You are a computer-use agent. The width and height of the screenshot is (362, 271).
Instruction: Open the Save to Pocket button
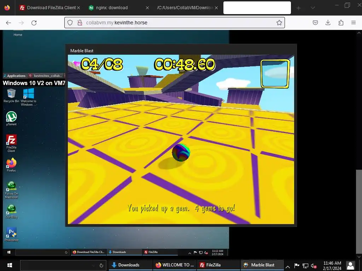[315, 23]
